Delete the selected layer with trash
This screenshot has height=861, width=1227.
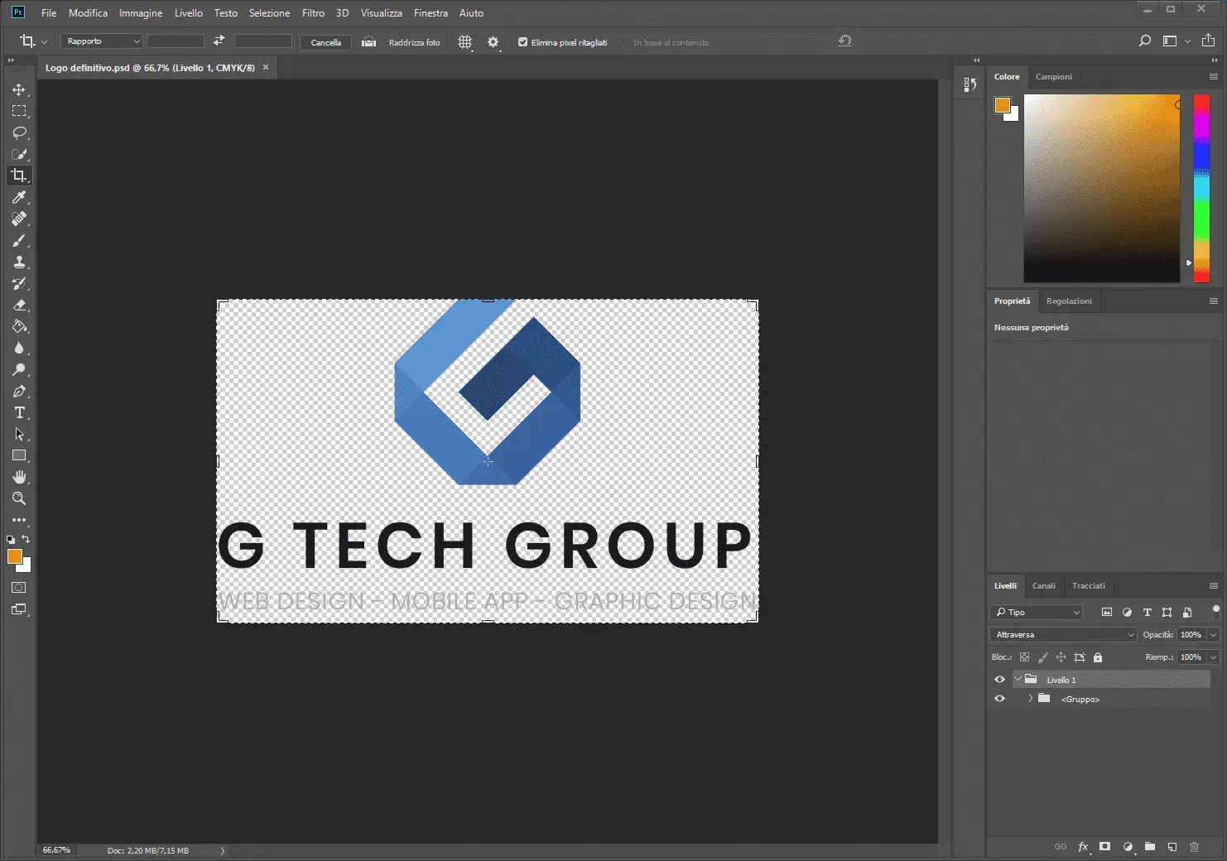1194,847
